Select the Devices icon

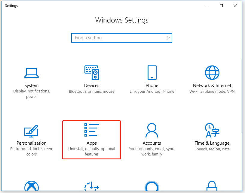point(92,72)
